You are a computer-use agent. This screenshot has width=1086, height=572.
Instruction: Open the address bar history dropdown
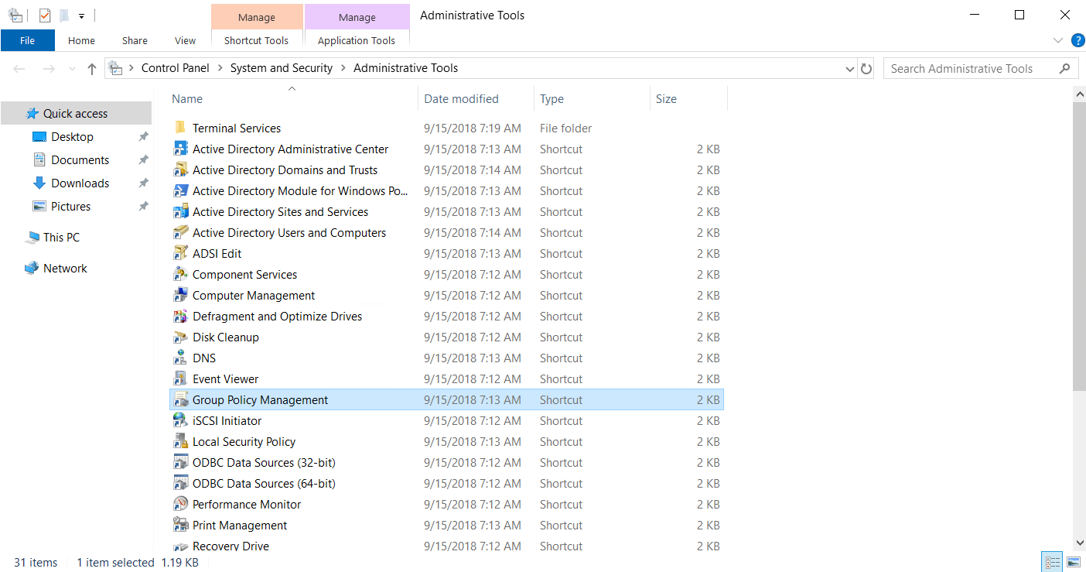pyautogui.click(x=849, y=68)
